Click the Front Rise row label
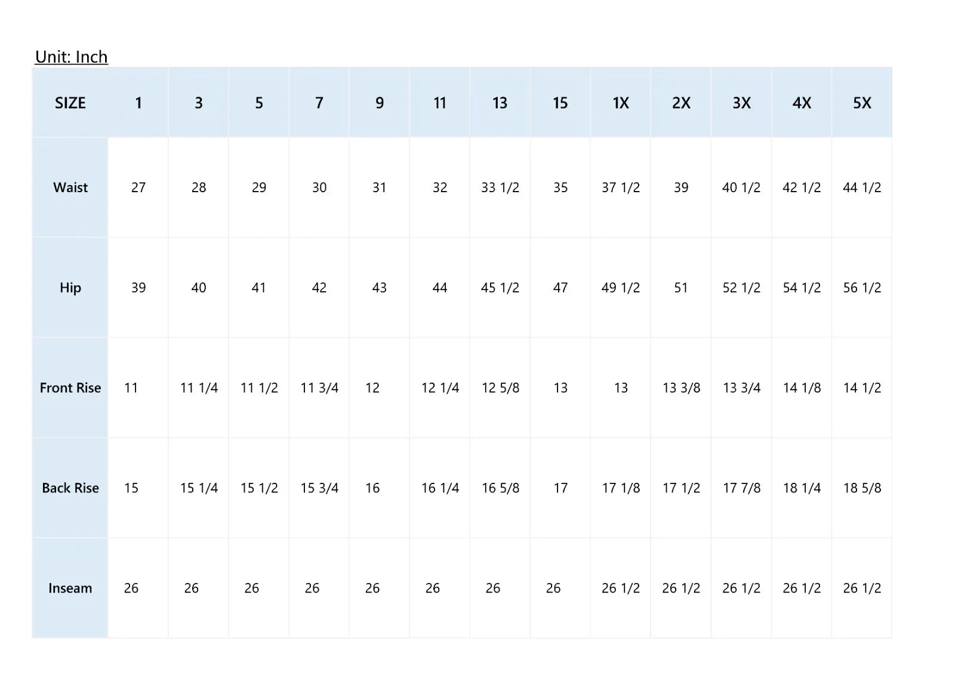Screen dimensions: 955x675 [x=70, y=388]
